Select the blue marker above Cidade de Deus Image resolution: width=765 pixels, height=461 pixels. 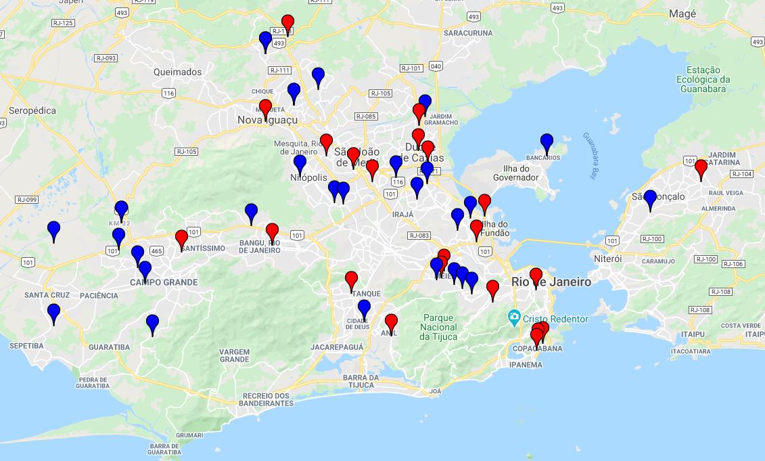(x=364, y=309)
